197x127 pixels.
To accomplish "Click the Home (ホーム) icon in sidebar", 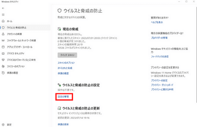I will coord(3,21).
